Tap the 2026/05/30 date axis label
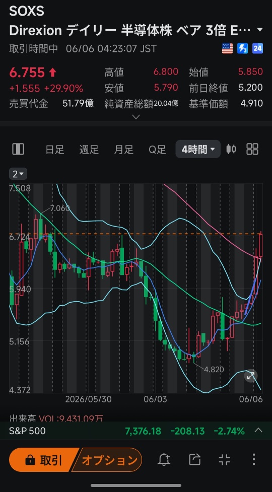Viewport: 272px width, 492px height. click(89, 399)
